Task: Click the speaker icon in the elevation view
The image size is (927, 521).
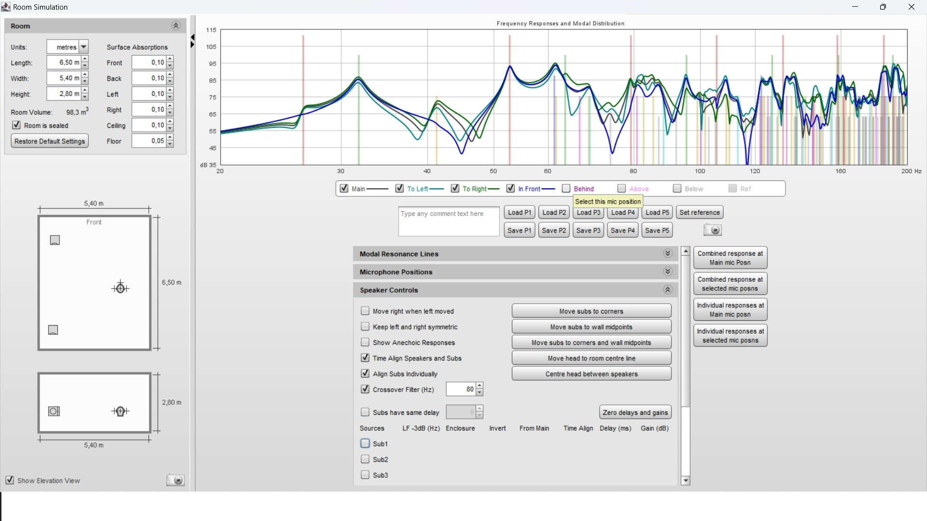Action: [54, 411]
